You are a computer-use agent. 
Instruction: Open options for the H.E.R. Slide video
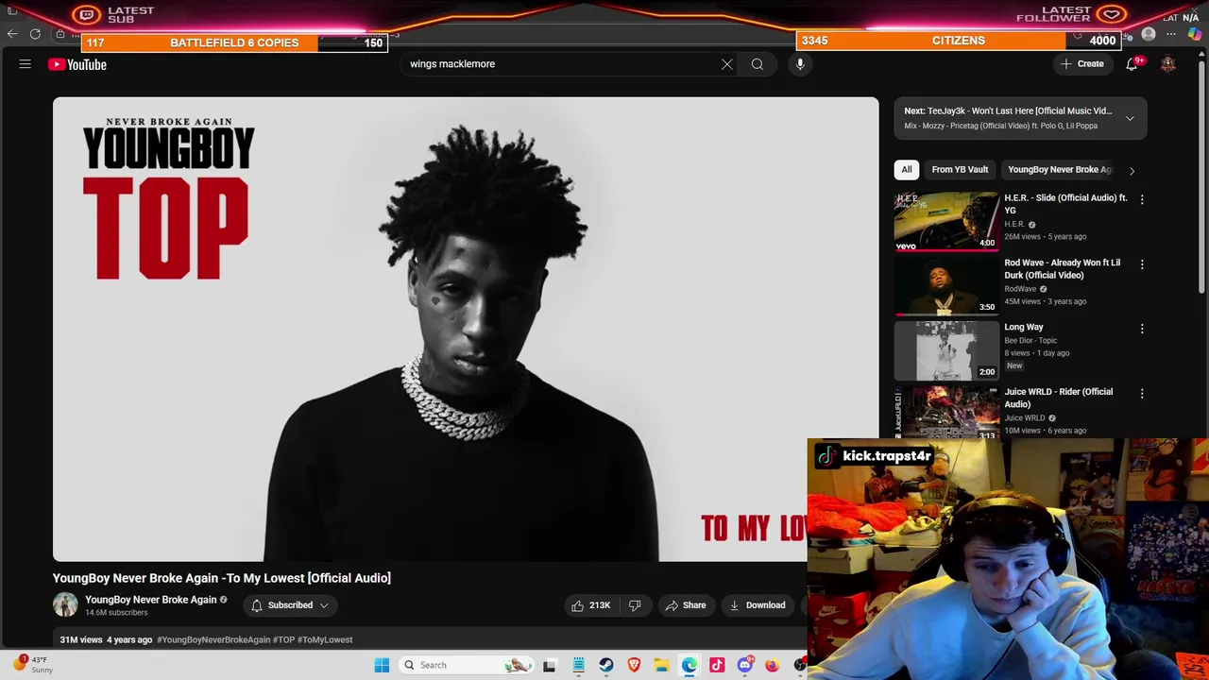tap(1142, 199)
